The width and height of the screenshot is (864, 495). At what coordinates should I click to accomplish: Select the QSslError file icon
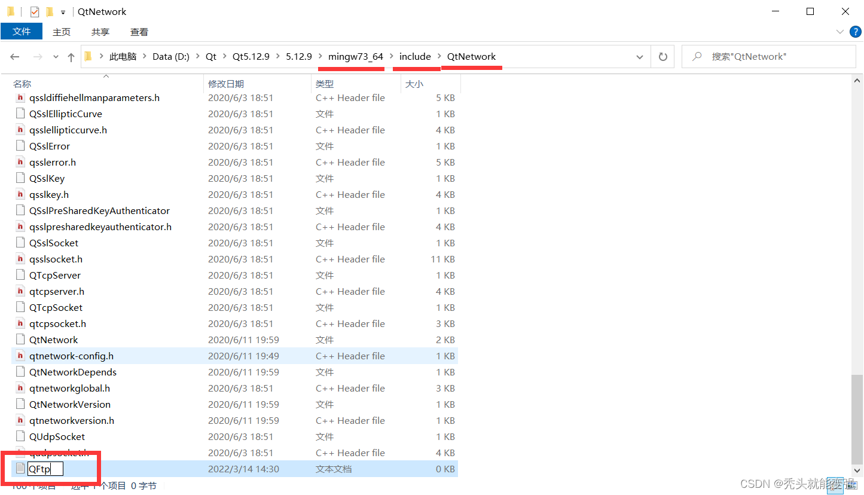[21, 146]
